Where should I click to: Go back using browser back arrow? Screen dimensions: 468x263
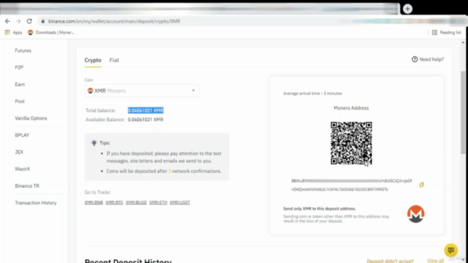[x=7, y=21]
